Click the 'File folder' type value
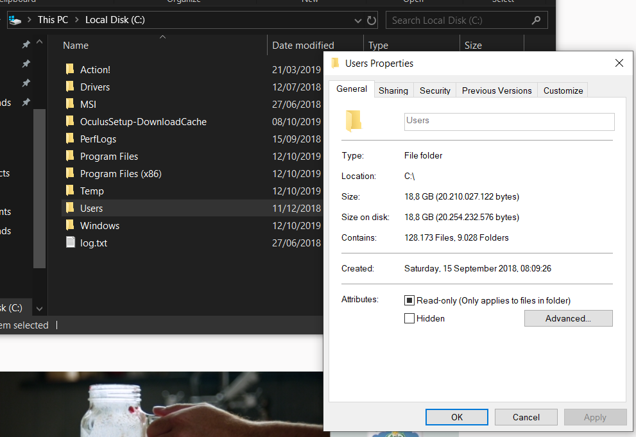Viewport: 636px width, 437px height. coord(423,155)
